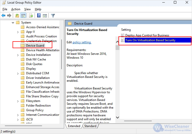192x134 pixels.
Task: Expand the Device Installation tree node
Action: [x=18, y=55]
